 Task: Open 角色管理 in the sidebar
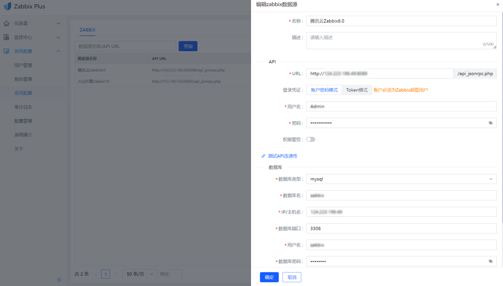(x=23, y=79)
